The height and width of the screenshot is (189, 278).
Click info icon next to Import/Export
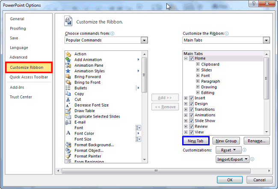[252, 159]
